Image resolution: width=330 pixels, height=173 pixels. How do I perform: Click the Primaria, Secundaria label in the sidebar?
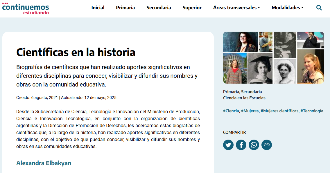click(243, 92)
